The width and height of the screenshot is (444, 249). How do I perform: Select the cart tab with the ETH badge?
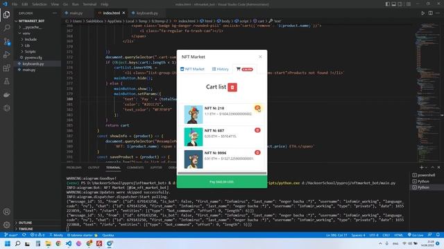tap(245, 69)
